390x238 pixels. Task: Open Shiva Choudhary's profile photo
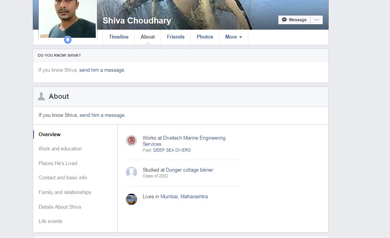pyautogui.click(x=68, y=19)
